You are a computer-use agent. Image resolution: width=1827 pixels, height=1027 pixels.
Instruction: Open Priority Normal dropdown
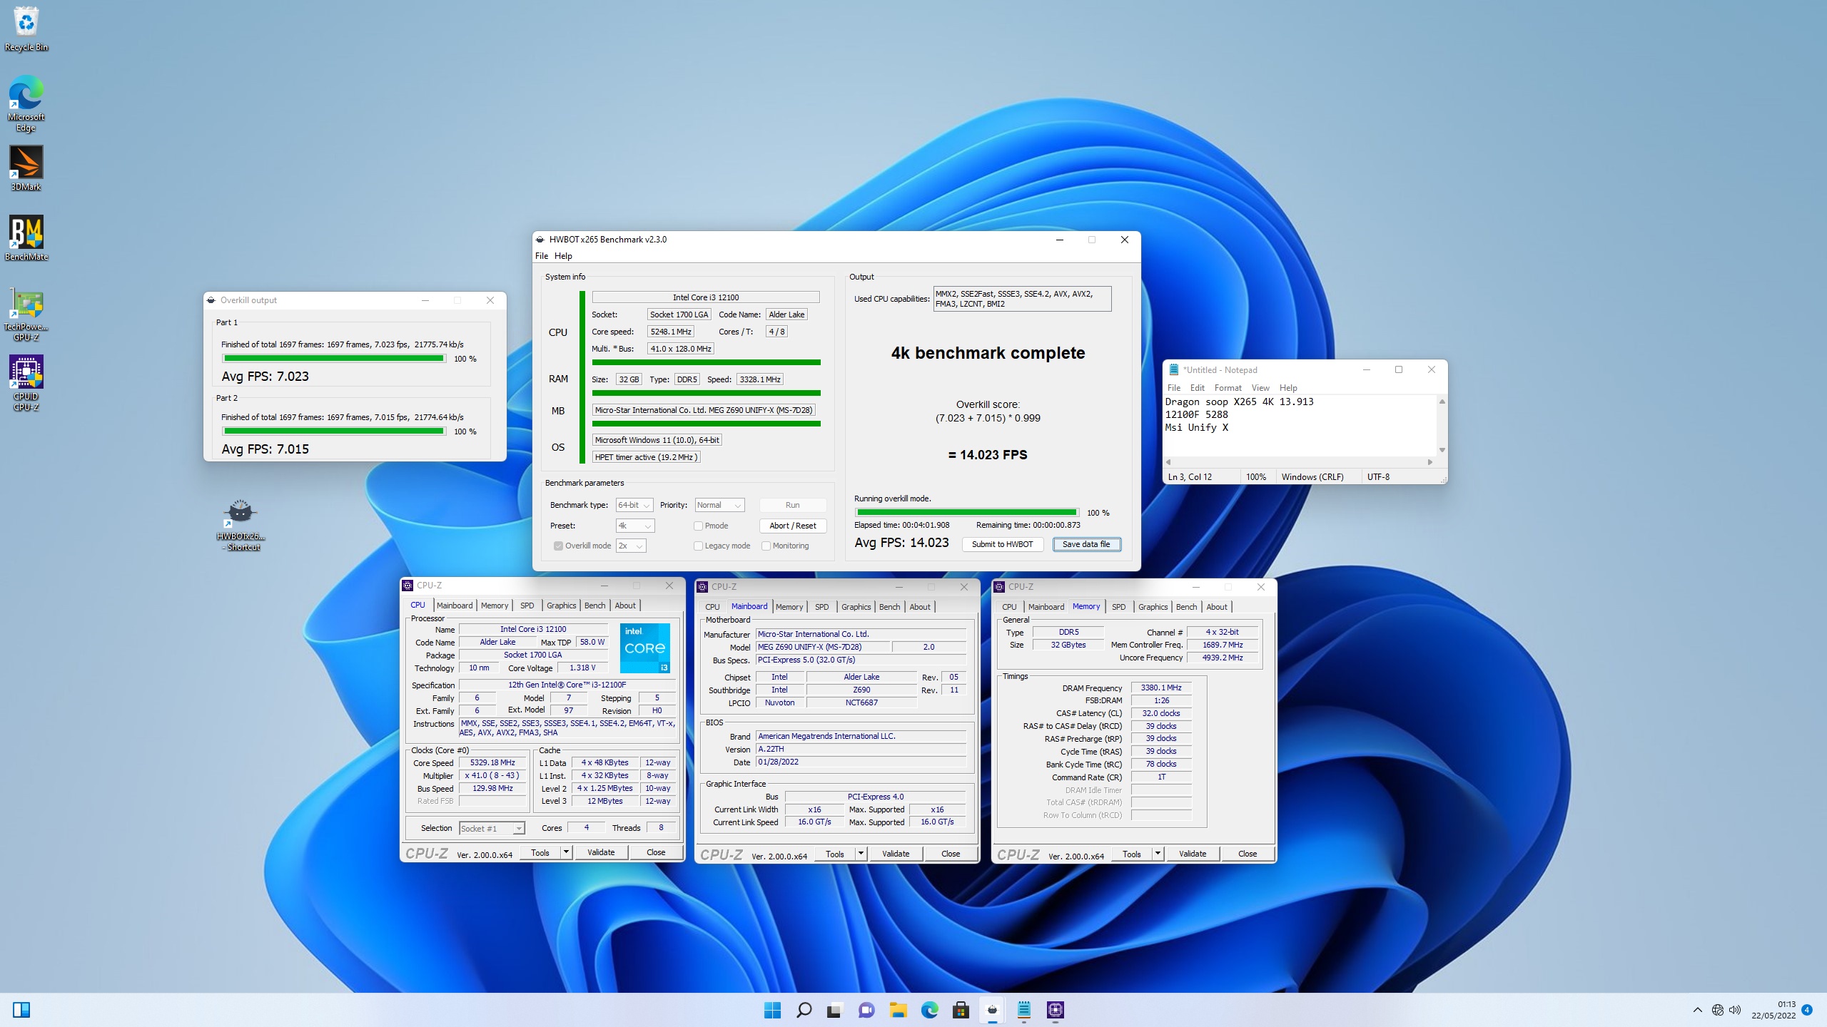point(719,505)
